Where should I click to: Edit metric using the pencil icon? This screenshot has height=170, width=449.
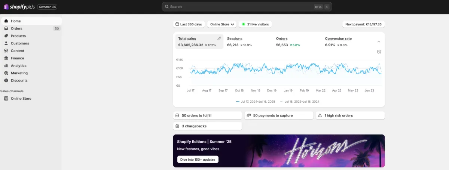[219, 38]
